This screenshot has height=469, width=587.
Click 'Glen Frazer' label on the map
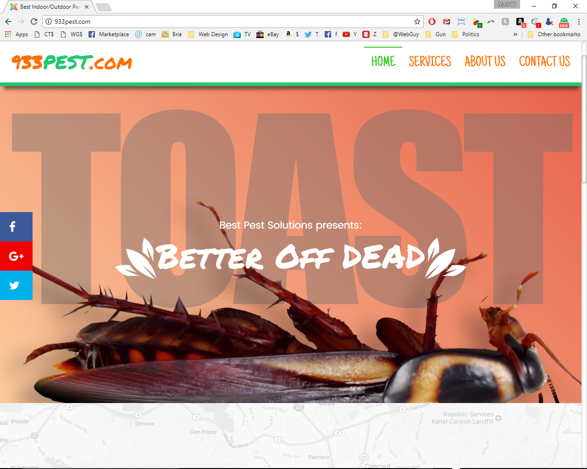click(203, 432)
